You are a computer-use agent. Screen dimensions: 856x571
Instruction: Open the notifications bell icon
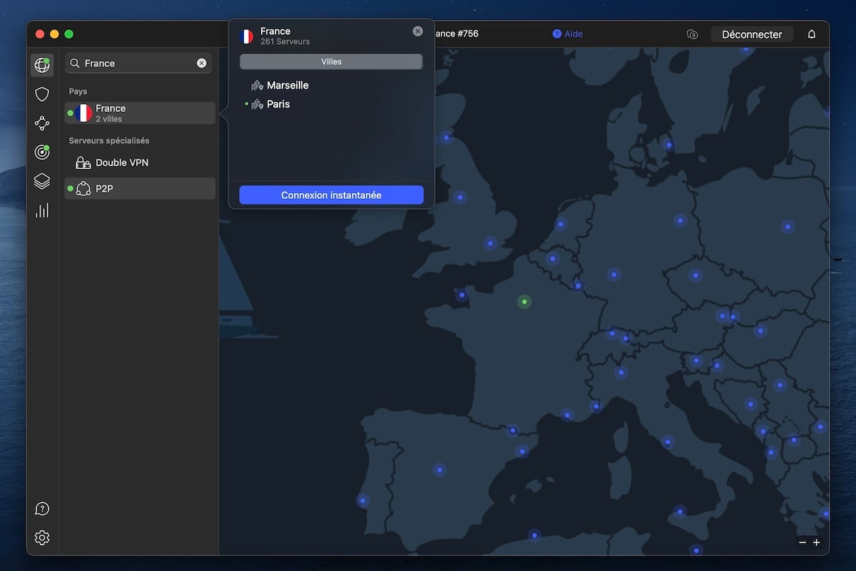coord(812,34)
